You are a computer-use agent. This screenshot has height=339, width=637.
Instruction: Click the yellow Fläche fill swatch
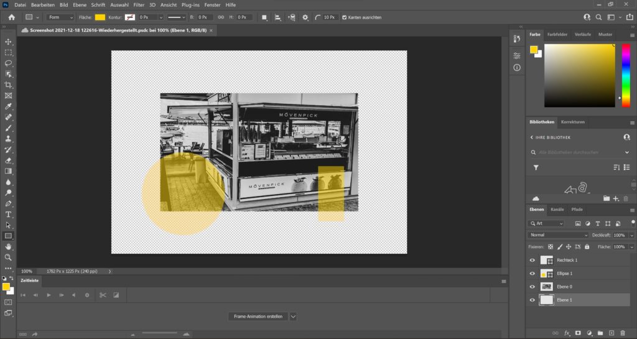(100, 17)
